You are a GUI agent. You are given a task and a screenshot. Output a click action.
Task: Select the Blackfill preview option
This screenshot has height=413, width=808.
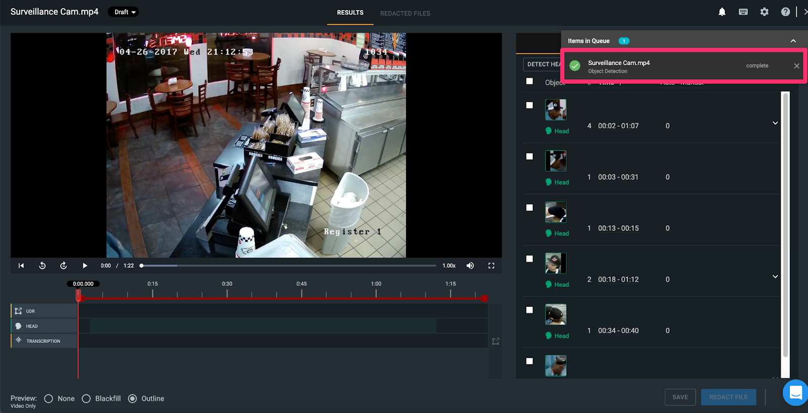pyautogui.click(x=86, y=399)
